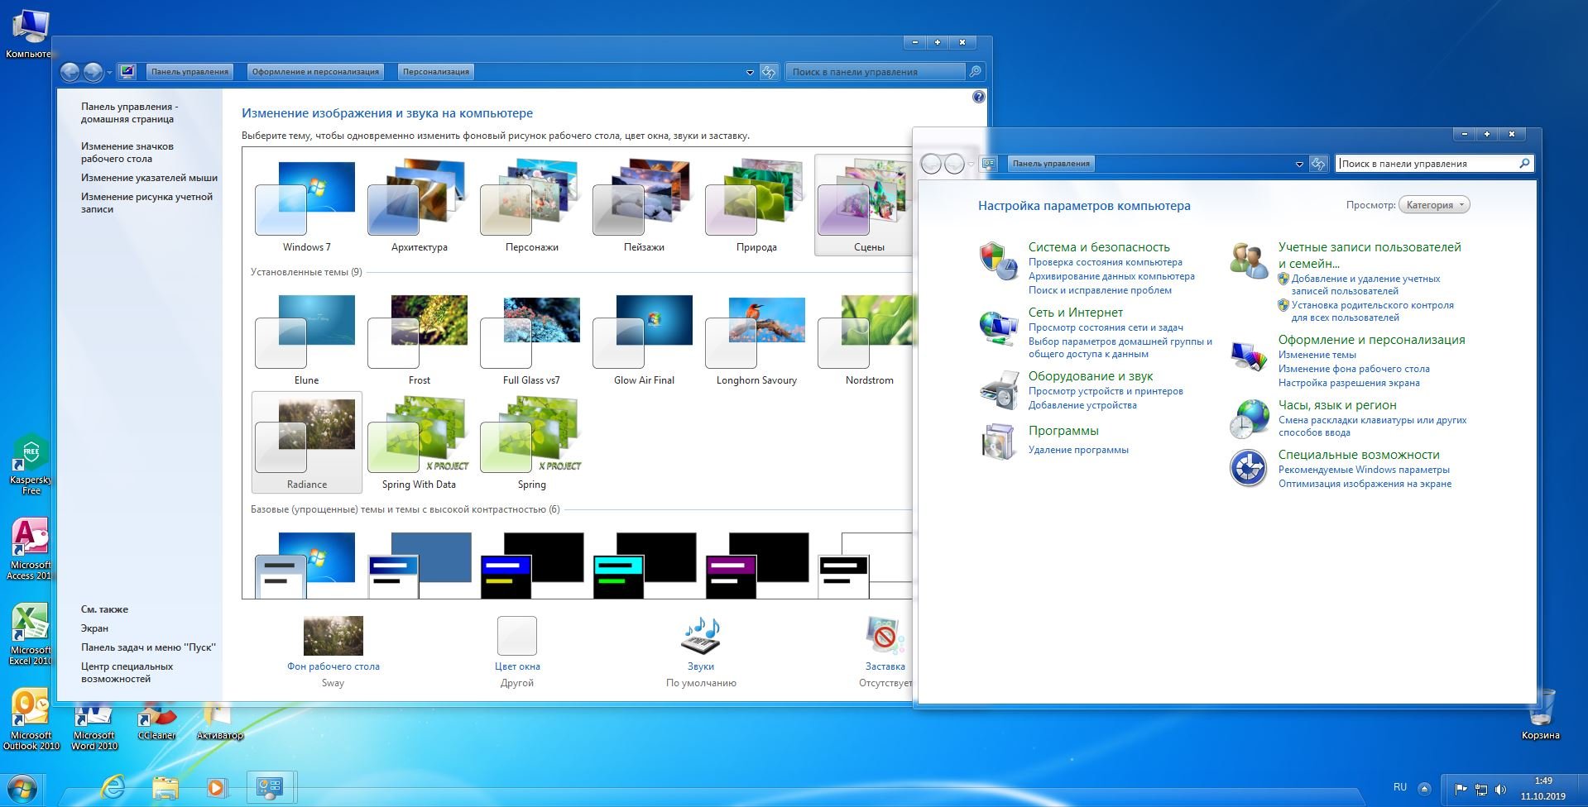Apply the Elune theme
Image resolution: width=1588 pixels, height=807 pixels.
(x=306, y=339)
